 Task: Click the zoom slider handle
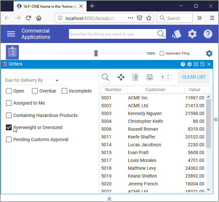tap(96, 53)
